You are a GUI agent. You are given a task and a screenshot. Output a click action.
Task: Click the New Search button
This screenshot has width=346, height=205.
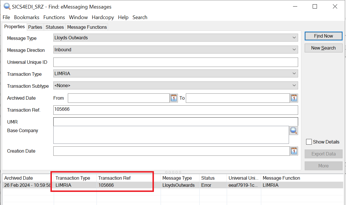[x=323, y=48]
